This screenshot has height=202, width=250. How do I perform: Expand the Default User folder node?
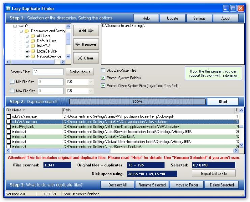(x=27, y=41)
